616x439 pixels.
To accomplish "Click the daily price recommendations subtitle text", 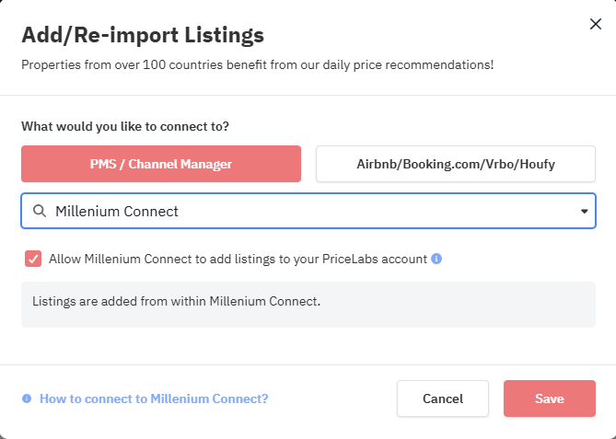I will pyautogui.click(x=257, y=64).
